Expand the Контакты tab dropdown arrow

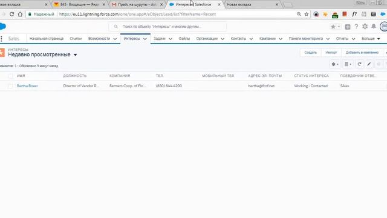(251, 39)
